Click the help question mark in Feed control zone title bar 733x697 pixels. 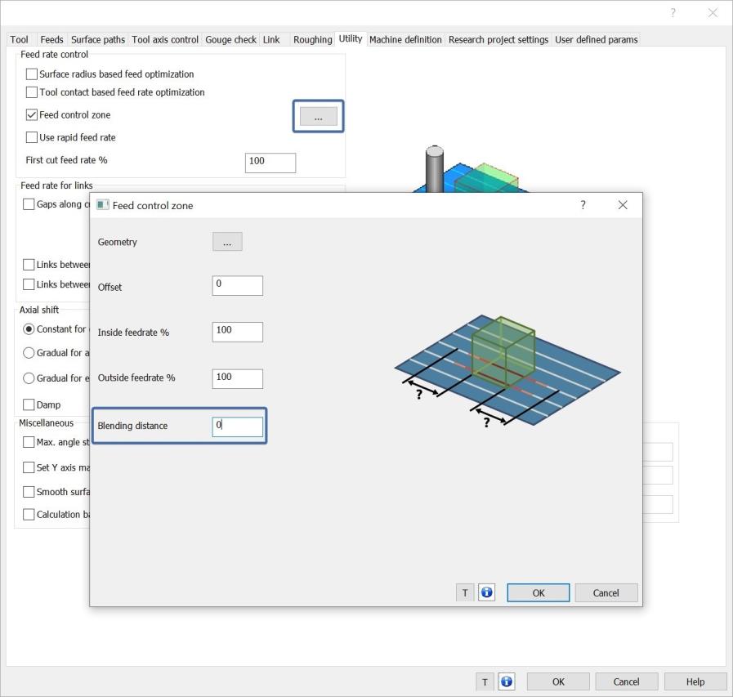pyautogui.click(x=583, y=205)
